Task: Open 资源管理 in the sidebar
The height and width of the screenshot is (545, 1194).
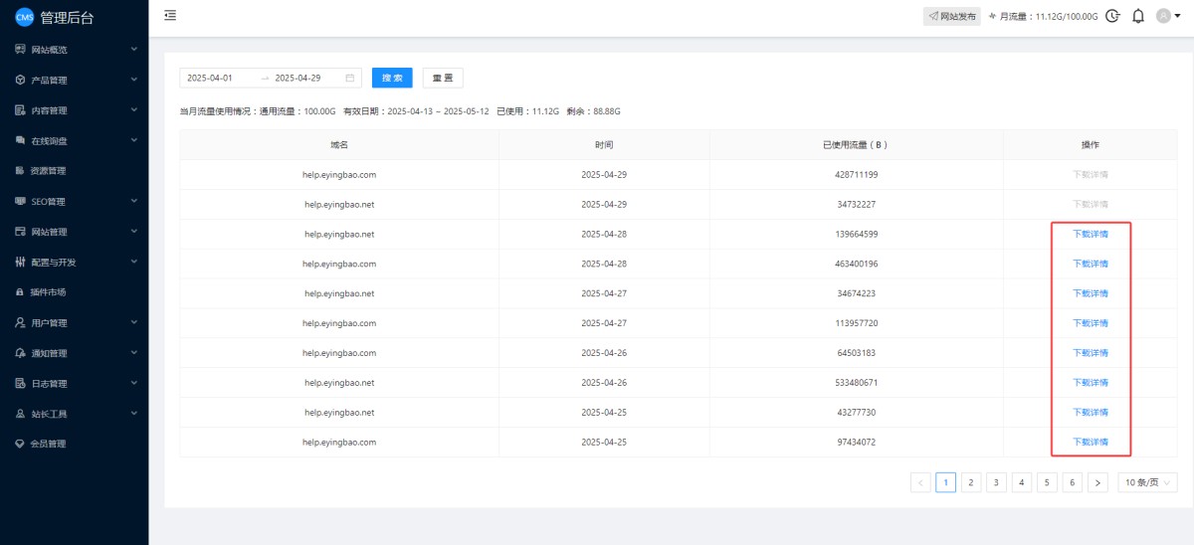Action: [48, 171]
